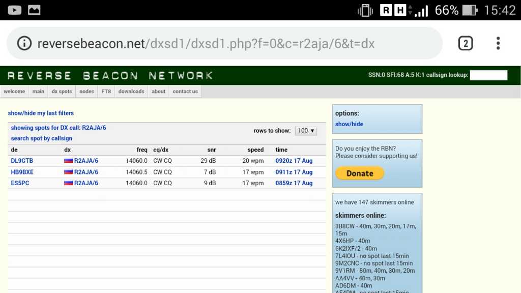Viewport: 521px width, 293px height.
Task: Open the contact us tab
Action: (185, 92)
